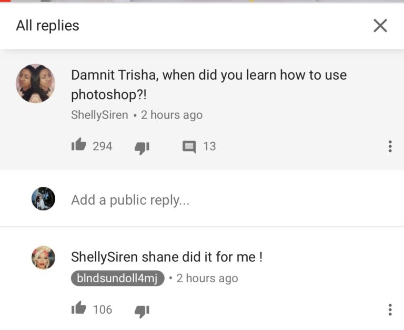Dislike ShellySiren's Photoshop comment

tap(142, 147)
